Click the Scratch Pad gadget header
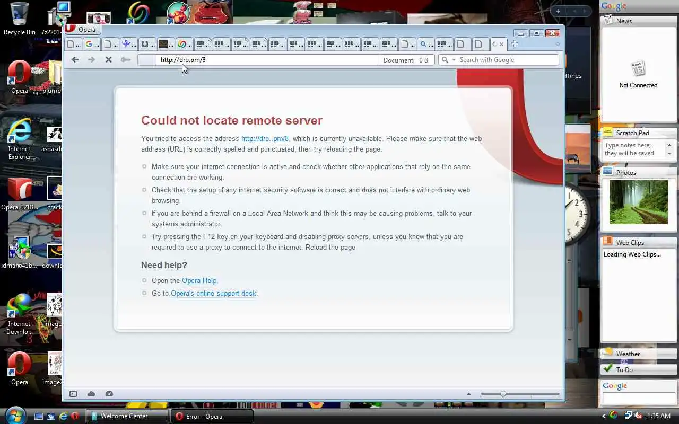The image size is (679, 424). click(639, 133)
